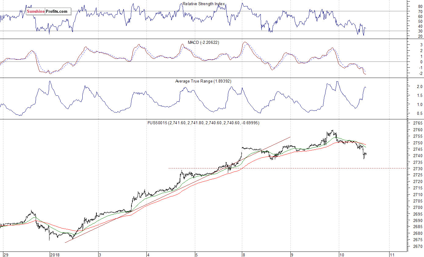Viewport: 424px width, 257px height.
Task: Click the 2670 price axis value
Action: [x=418, y=246]
